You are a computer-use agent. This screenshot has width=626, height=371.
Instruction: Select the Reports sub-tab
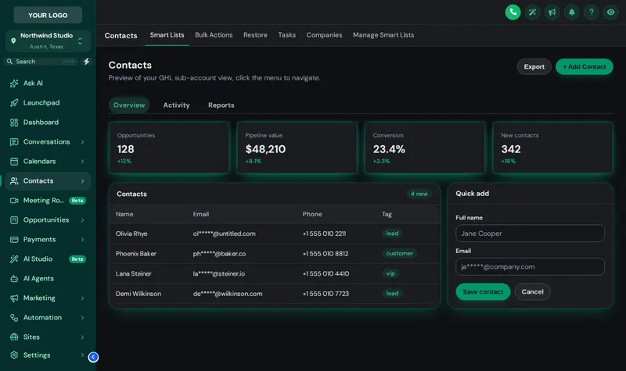pos(221,105)
